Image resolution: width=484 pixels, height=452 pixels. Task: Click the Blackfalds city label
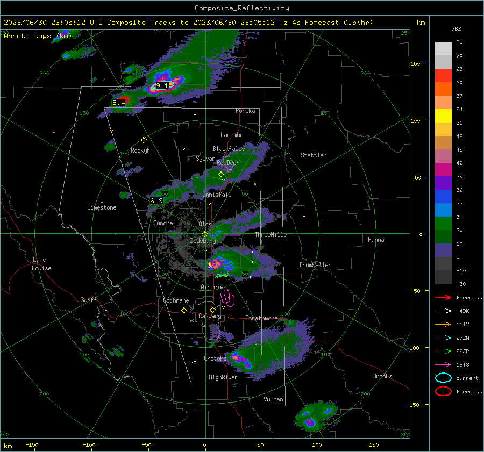point(229,149)
